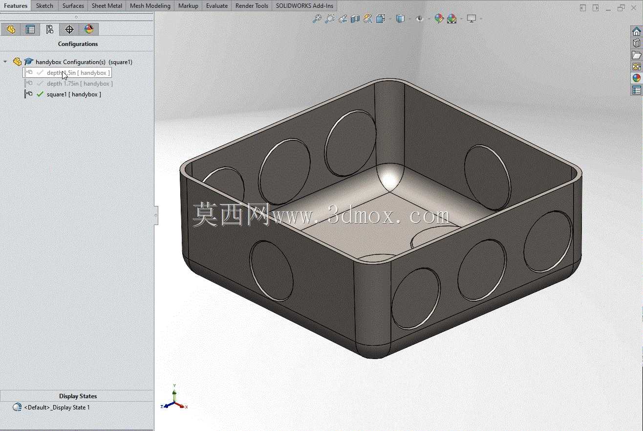The height and width of the screenshot is (431, 643).
Task: Open the File Explorer task pane
Action: (x=636, y=55)
